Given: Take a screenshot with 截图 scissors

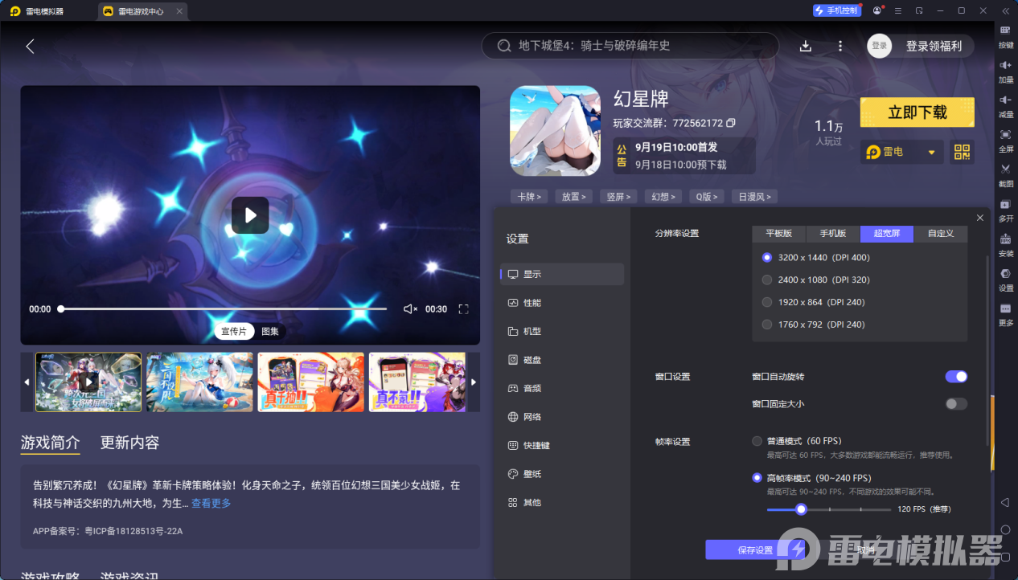Looking at the screenshot, I should (x=1006, y=174).
